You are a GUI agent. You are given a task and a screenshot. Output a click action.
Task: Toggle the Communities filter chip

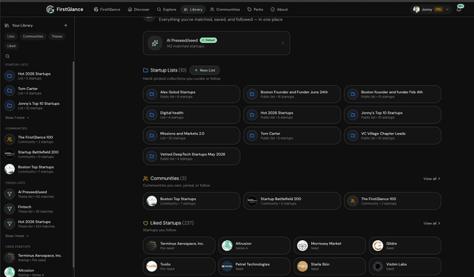(x=33, y=36)
